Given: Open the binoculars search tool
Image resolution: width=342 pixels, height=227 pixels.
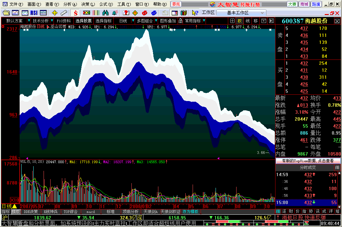Looking at the screenshot, I should tap(105, 13).
